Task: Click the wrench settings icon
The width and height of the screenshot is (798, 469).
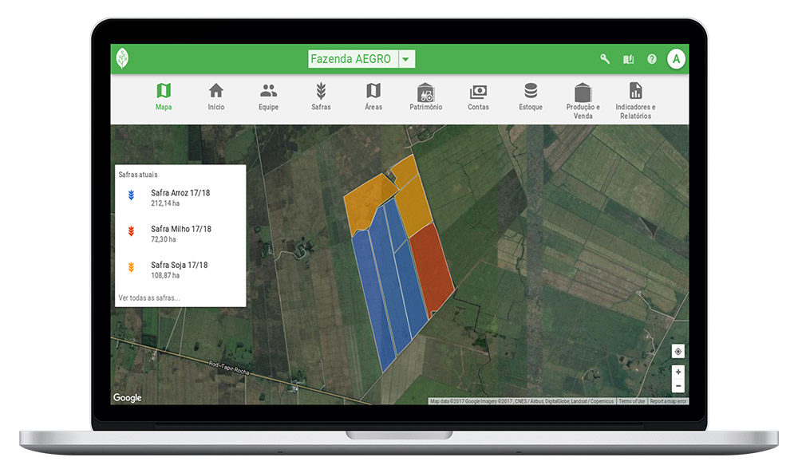Action: coord(605,59)
